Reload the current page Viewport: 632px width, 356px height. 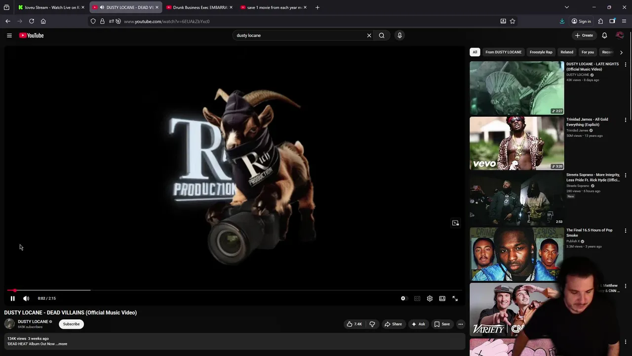[x=32, y=21]
